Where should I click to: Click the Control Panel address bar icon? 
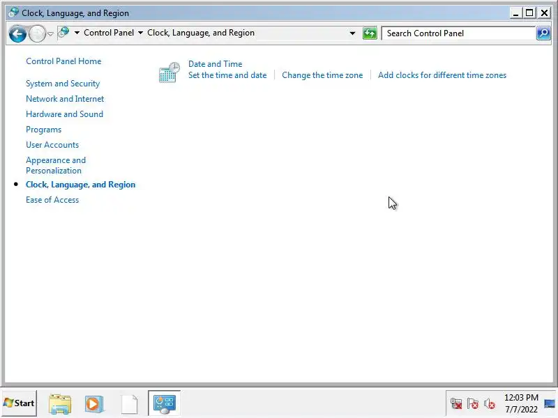(63, 32)
